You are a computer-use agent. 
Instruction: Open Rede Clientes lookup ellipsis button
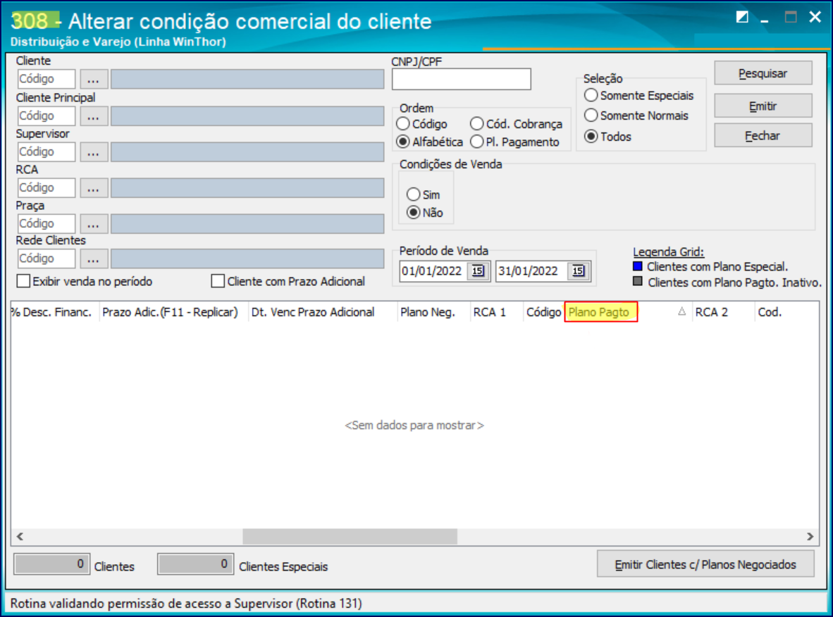tap(94, 259)
